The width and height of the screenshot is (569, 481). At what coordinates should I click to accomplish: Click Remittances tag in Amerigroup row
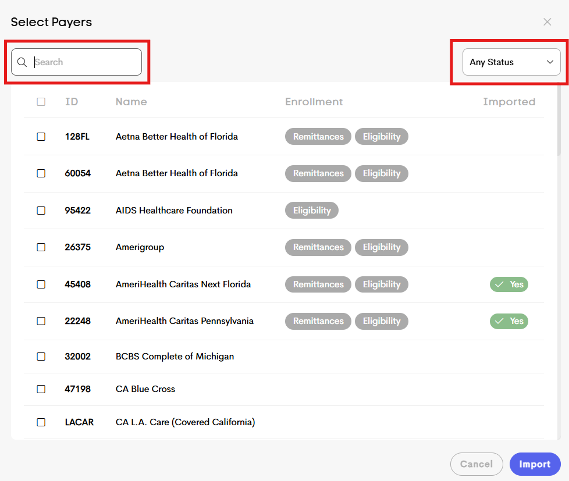[318, 247]
